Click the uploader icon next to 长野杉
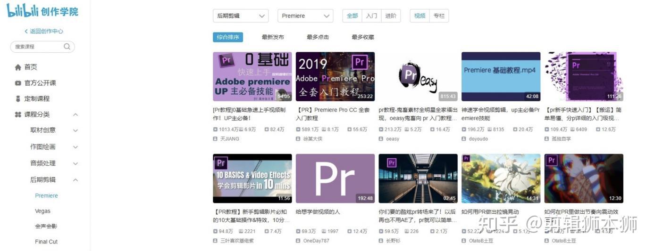The height and width of the screenshot is (251, 654). point(381,241)
